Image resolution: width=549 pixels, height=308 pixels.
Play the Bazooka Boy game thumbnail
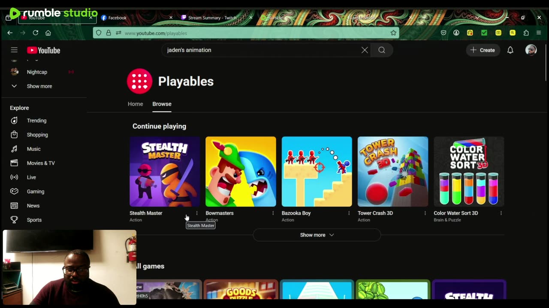pyautogui.click(x=317, y=172)
